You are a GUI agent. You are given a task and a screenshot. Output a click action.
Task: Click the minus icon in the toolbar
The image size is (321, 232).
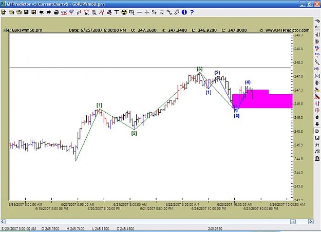(139, 12)
